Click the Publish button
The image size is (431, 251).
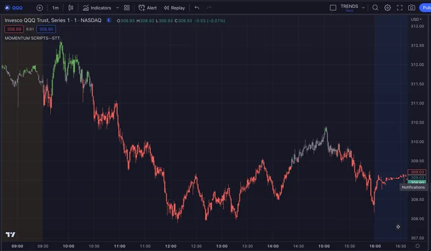click(425, 8)
